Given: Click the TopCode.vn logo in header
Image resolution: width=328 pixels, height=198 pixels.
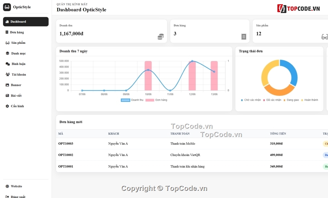Looking at the screenshot, I should point(299,9).
